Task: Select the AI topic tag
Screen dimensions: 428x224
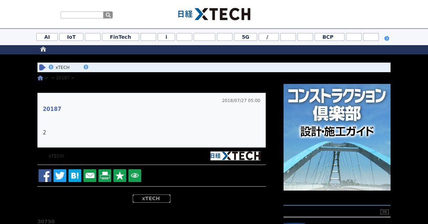Action: [x=47, y=37]
